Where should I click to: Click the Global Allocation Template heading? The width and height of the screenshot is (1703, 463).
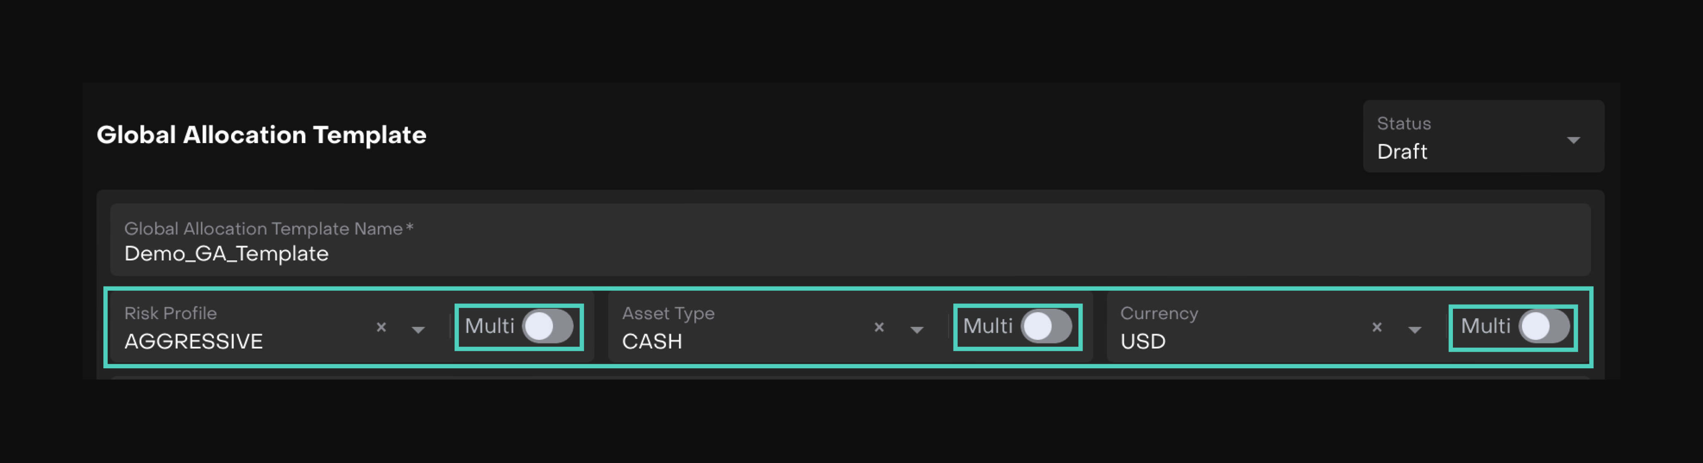point(261,135)
